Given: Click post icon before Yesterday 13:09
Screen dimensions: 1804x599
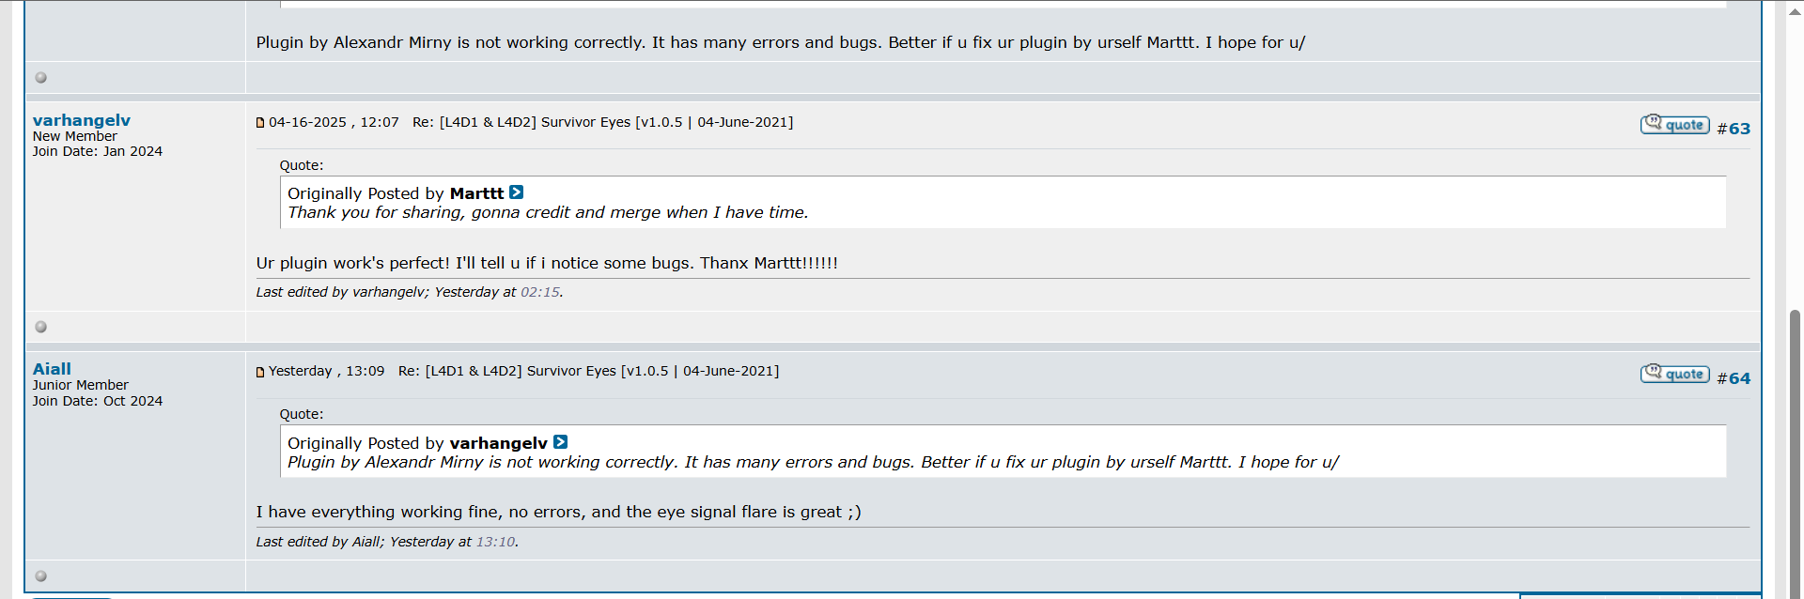Looking at the screenshot, I should click(260, 372).
